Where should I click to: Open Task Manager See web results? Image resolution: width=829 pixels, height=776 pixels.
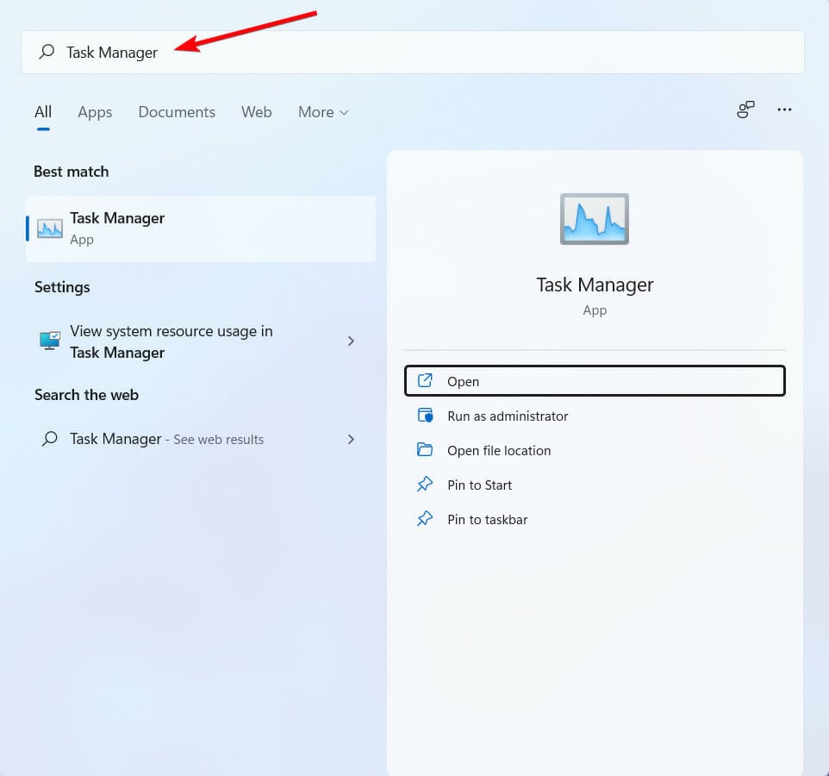pos(201,439)
